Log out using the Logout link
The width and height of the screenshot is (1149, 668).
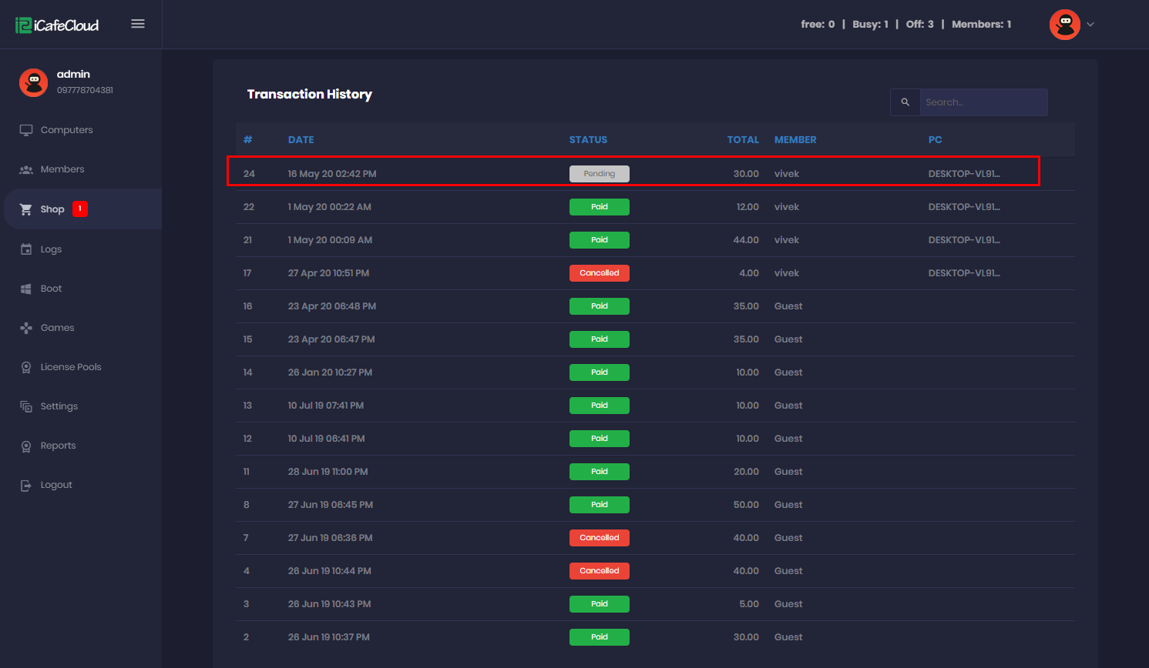point(56,485)
